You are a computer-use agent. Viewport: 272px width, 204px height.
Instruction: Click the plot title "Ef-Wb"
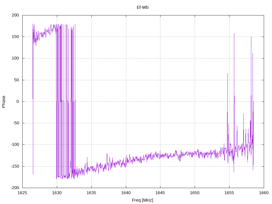143,7
